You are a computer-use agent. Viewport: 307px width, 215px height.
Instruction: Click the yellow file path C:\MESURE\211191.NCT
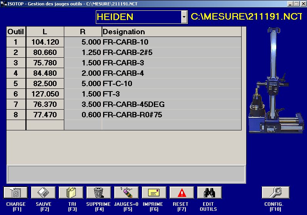coord(247,17)
